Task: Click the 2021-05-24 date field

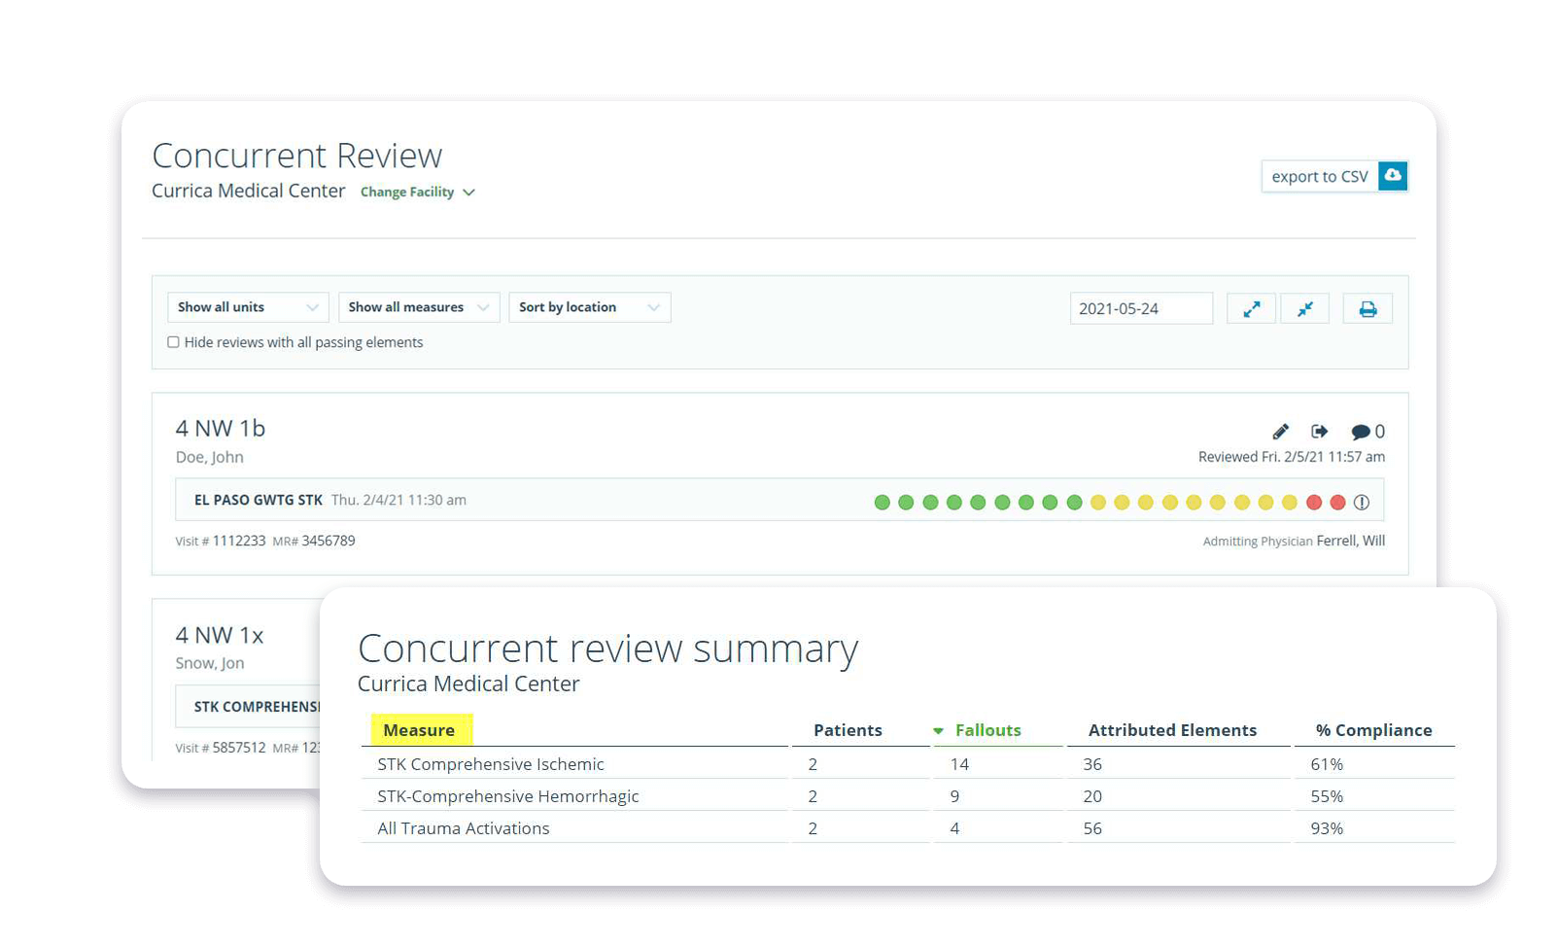Action: coord(1141,307)
